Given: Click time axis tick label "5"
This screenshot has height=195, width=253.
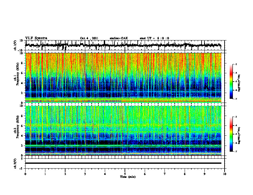Looking at the screenshot, I should click(125, 174).
